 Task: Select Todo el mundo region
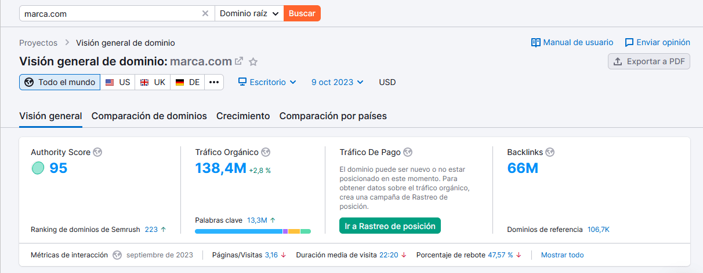click(60, 82)
